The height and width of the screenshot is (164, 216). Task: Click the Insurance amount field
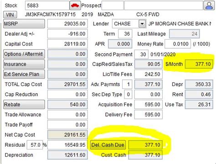(x=67, y=64)
